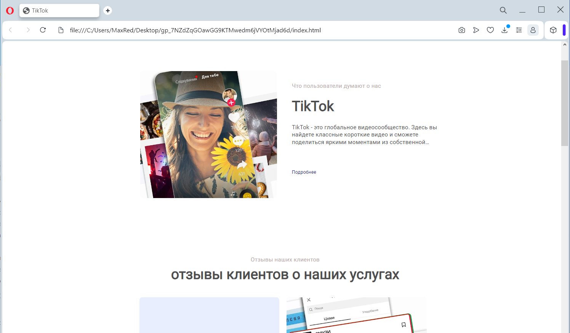The width and height of the screenshot is (570, 333).
Task: Click the Подробнее link
Action: click(x=304, y=172)
